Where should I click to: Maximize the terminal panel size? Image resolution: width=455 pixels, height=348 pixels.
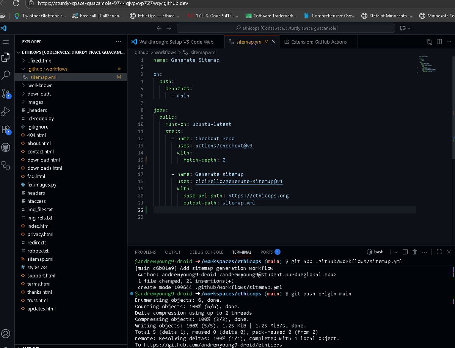(x=439, y=252)
